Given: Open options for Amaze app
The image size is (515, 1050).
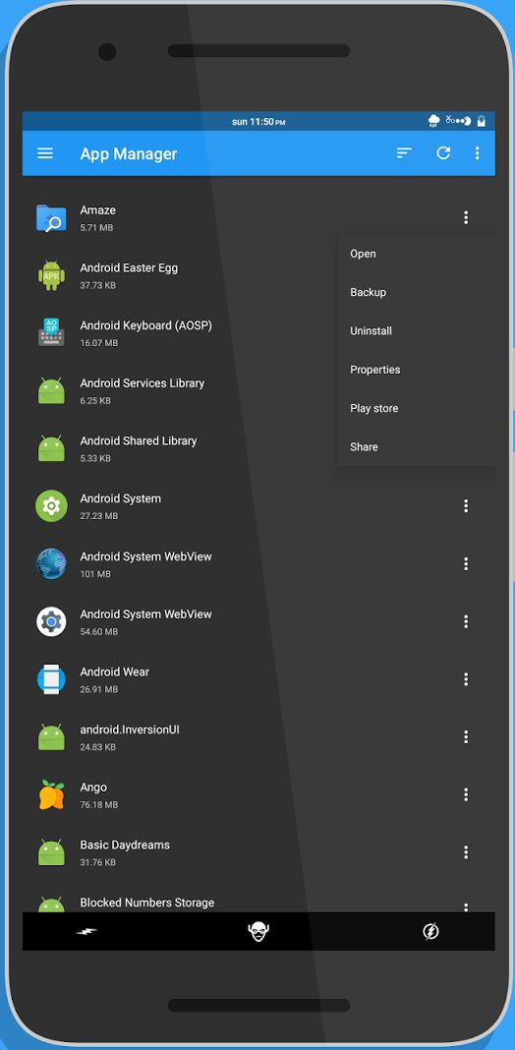Looking at the screenshot, I should tap(466, 217).
